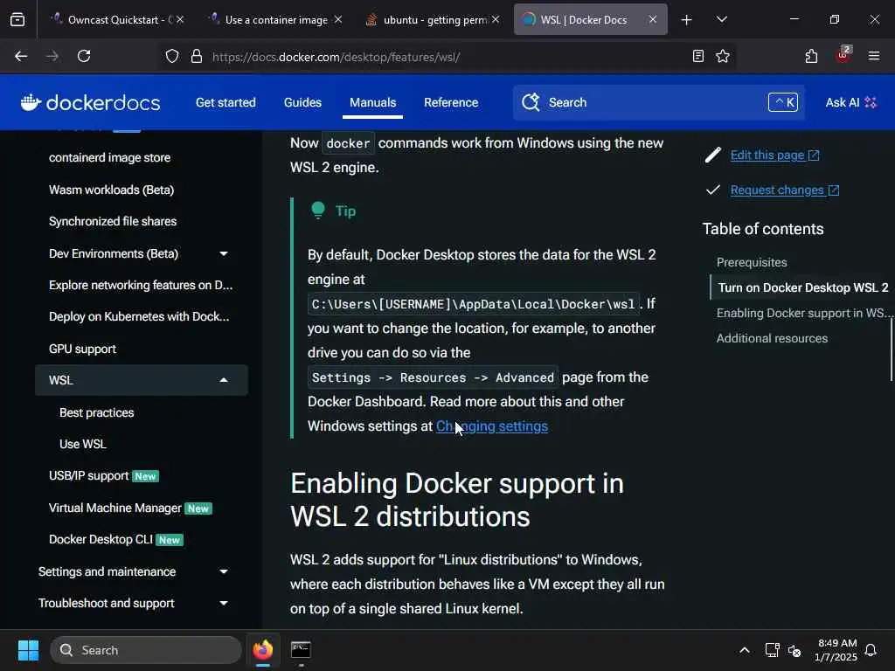Open tracking protection shield icon
This screenshot has height=671, width=895.
coord(172,56)
